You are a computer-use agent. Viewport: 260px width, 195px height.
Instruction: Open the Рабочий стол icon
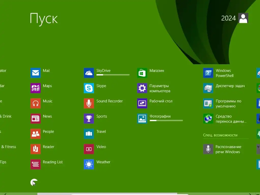142,103
